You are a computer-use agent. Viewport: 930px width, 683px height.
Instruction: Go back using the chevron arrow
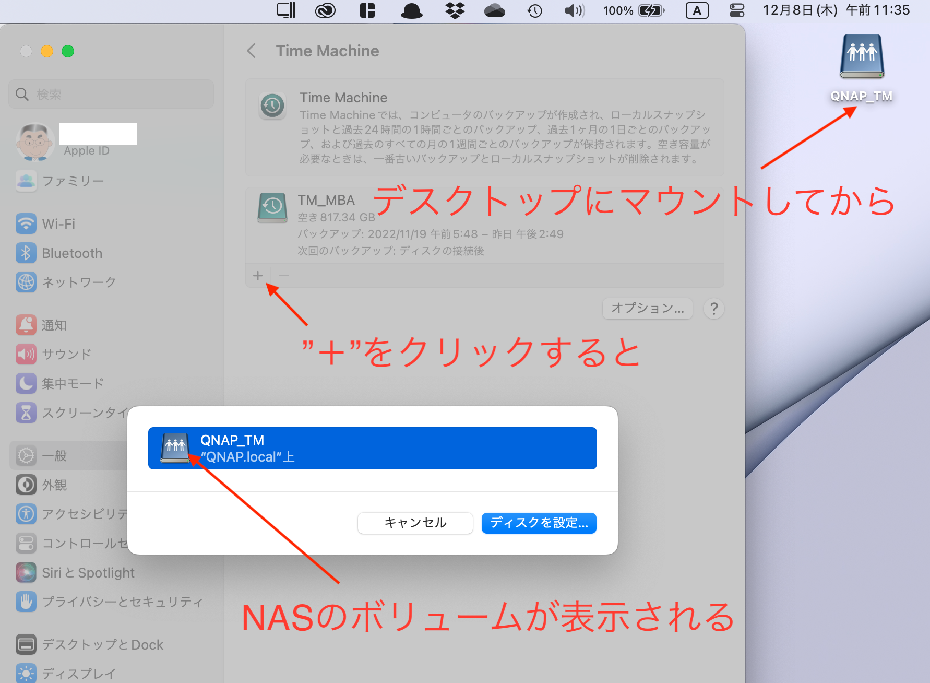click(x=252, y=51)
